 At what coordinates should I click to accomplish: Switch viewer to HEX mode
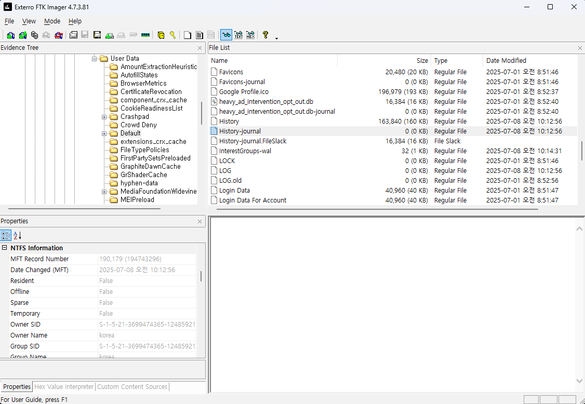(250, 35)
